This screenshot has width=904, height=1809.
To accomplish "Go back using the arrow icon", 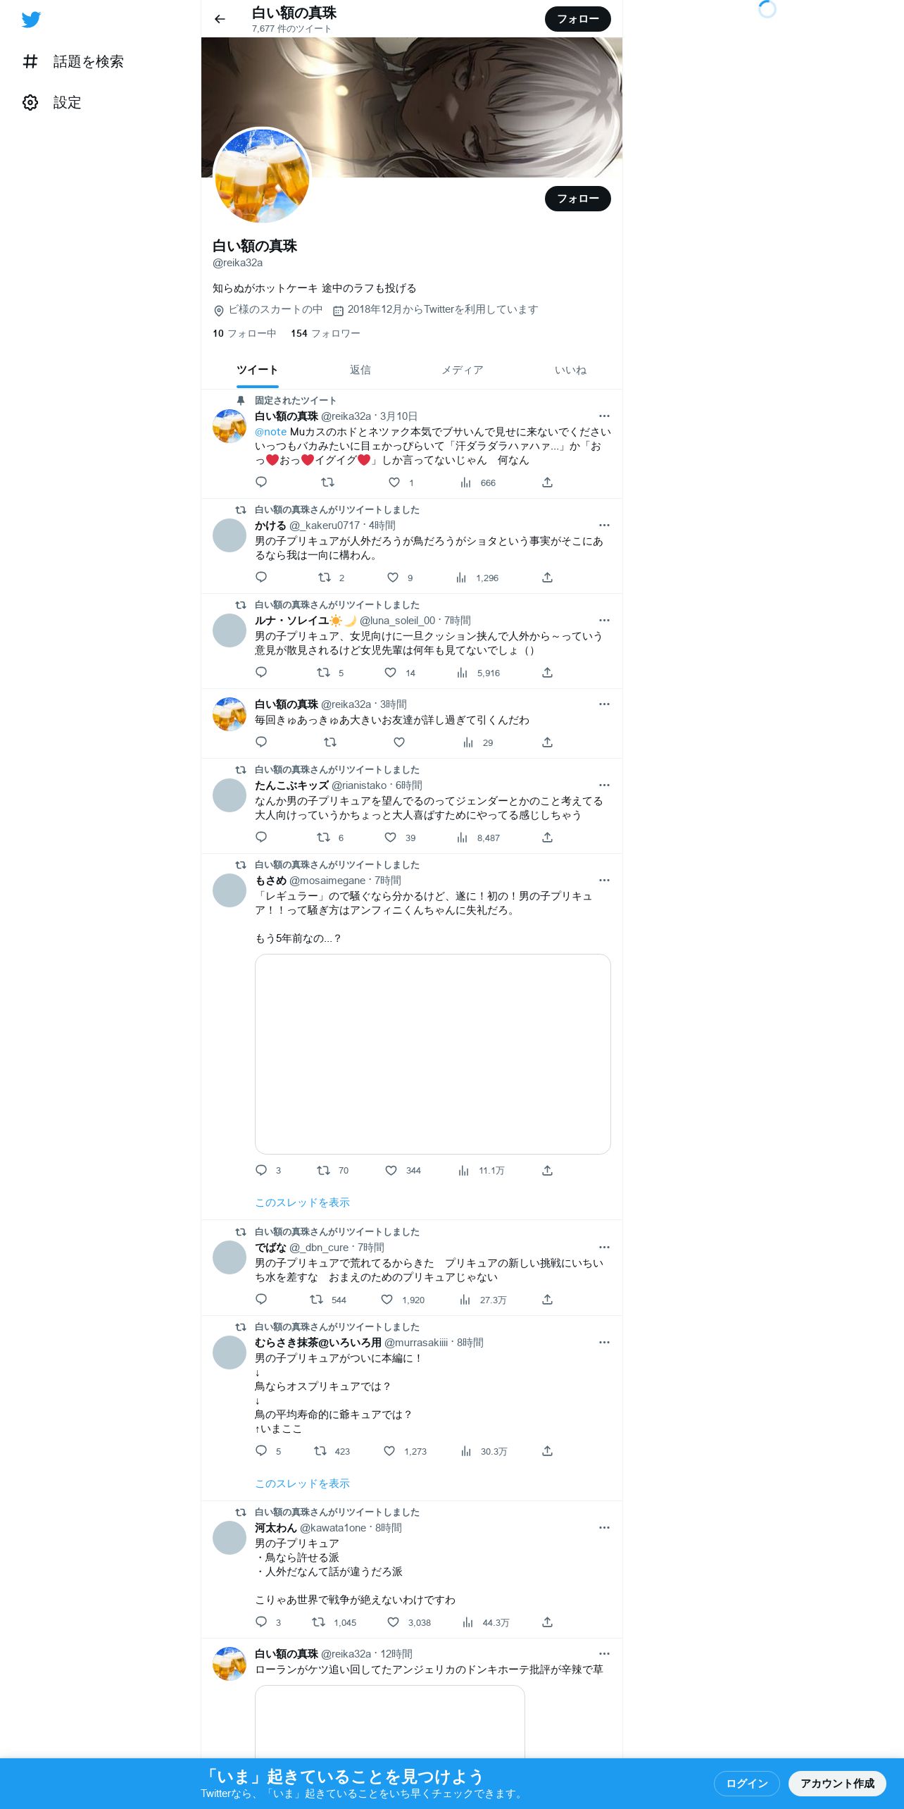I will point(220,19).
